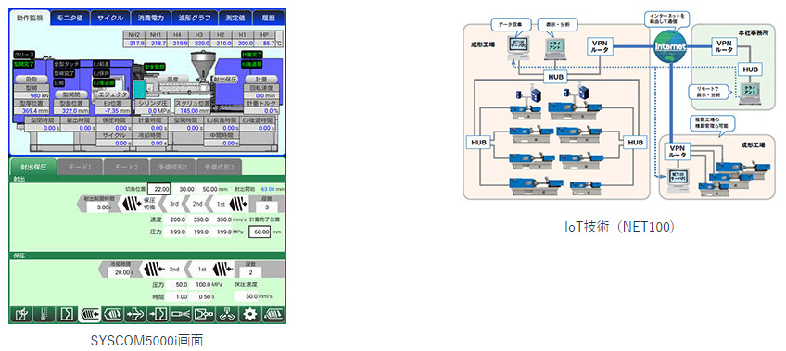Image resolution: width=786 pixels, height=351 pixels.
Task: Click the エジェクタ button
Action: click(x=113, y=94)
